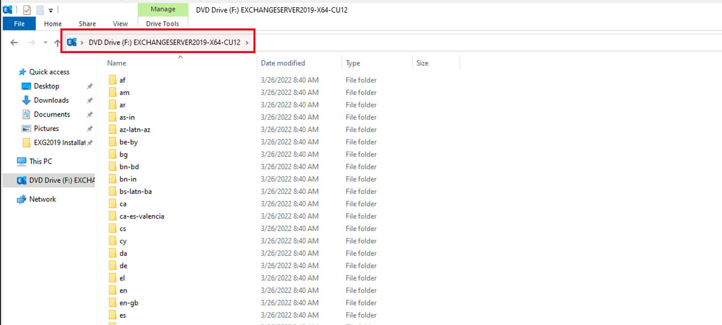
Task: Open the recent locations dropdown beside Back arrow
Action: (45, 42)
